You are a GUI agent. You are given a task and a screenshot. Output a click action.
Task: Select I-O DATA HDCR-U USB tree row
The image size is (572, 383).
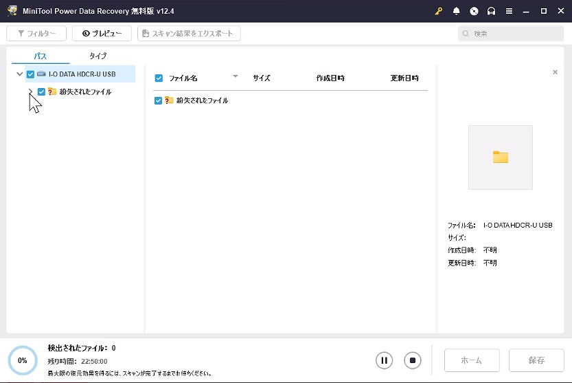pyautogui.click(x=80, y=74)
